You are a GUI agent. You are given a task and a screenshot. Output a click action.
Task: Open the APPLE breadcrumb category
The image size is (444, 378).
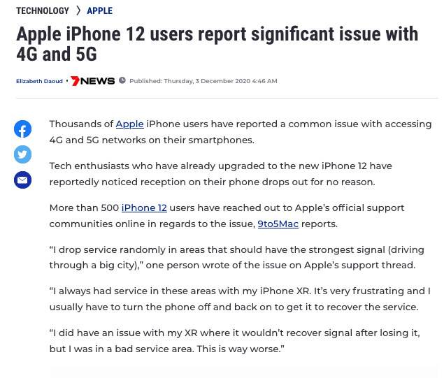pos(100,10)
